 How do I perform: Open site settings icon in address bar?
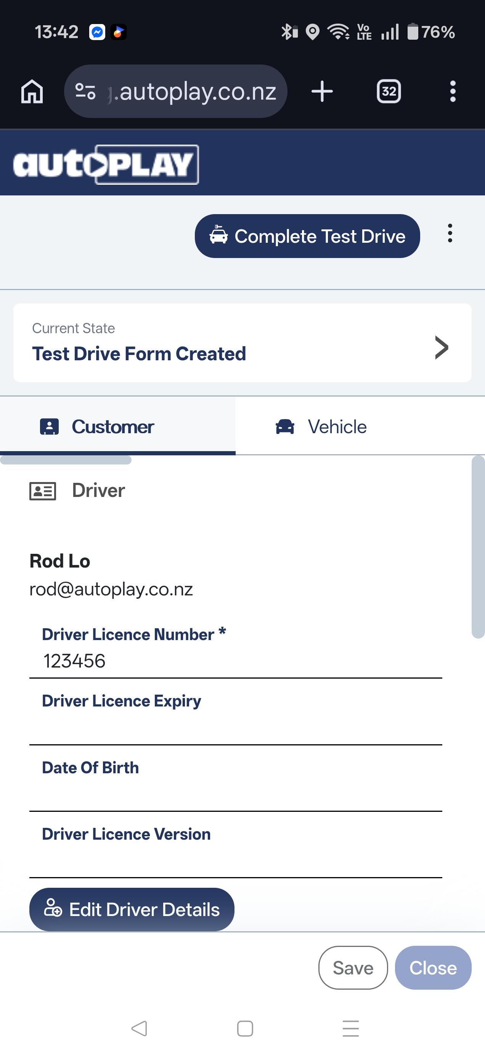[x=85, y=91]
